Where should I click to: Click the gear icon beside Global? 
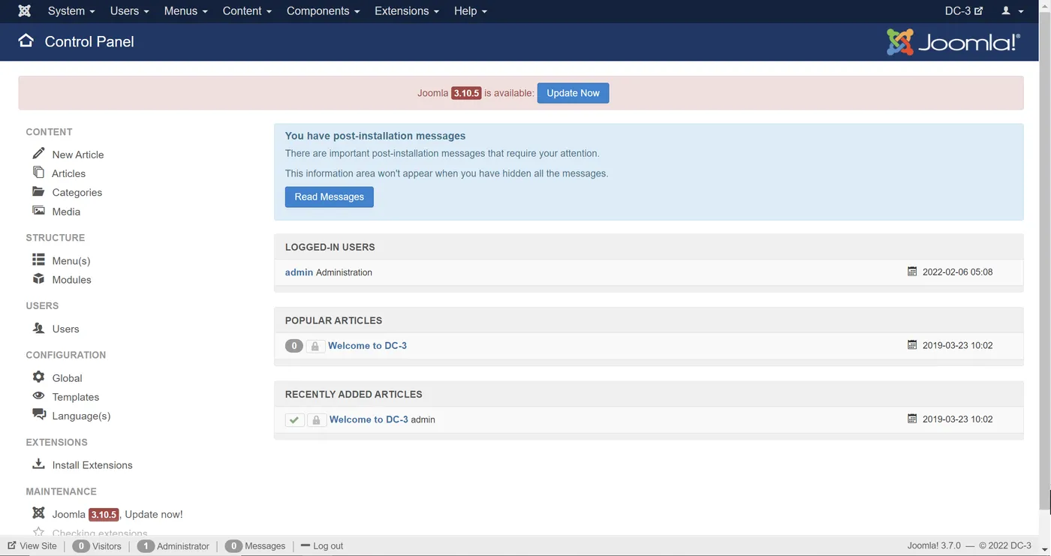click(x=39, y=377)
